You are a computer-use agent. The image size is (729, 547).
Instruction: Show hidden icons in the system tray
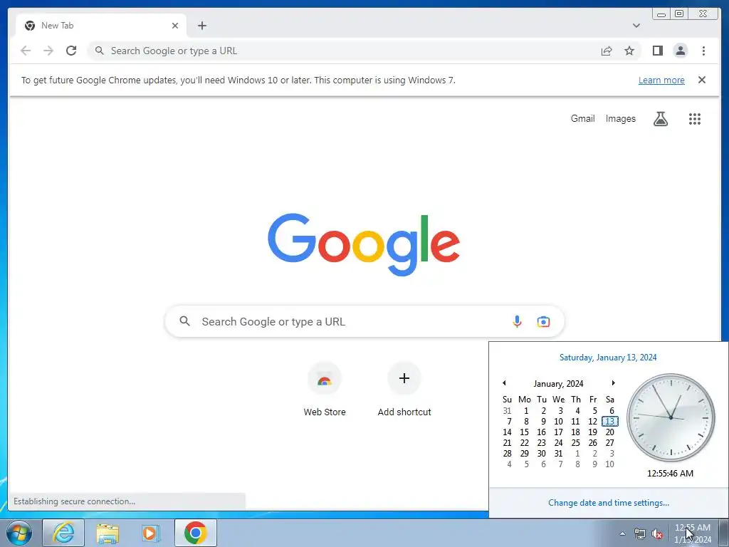coord(622,533)
